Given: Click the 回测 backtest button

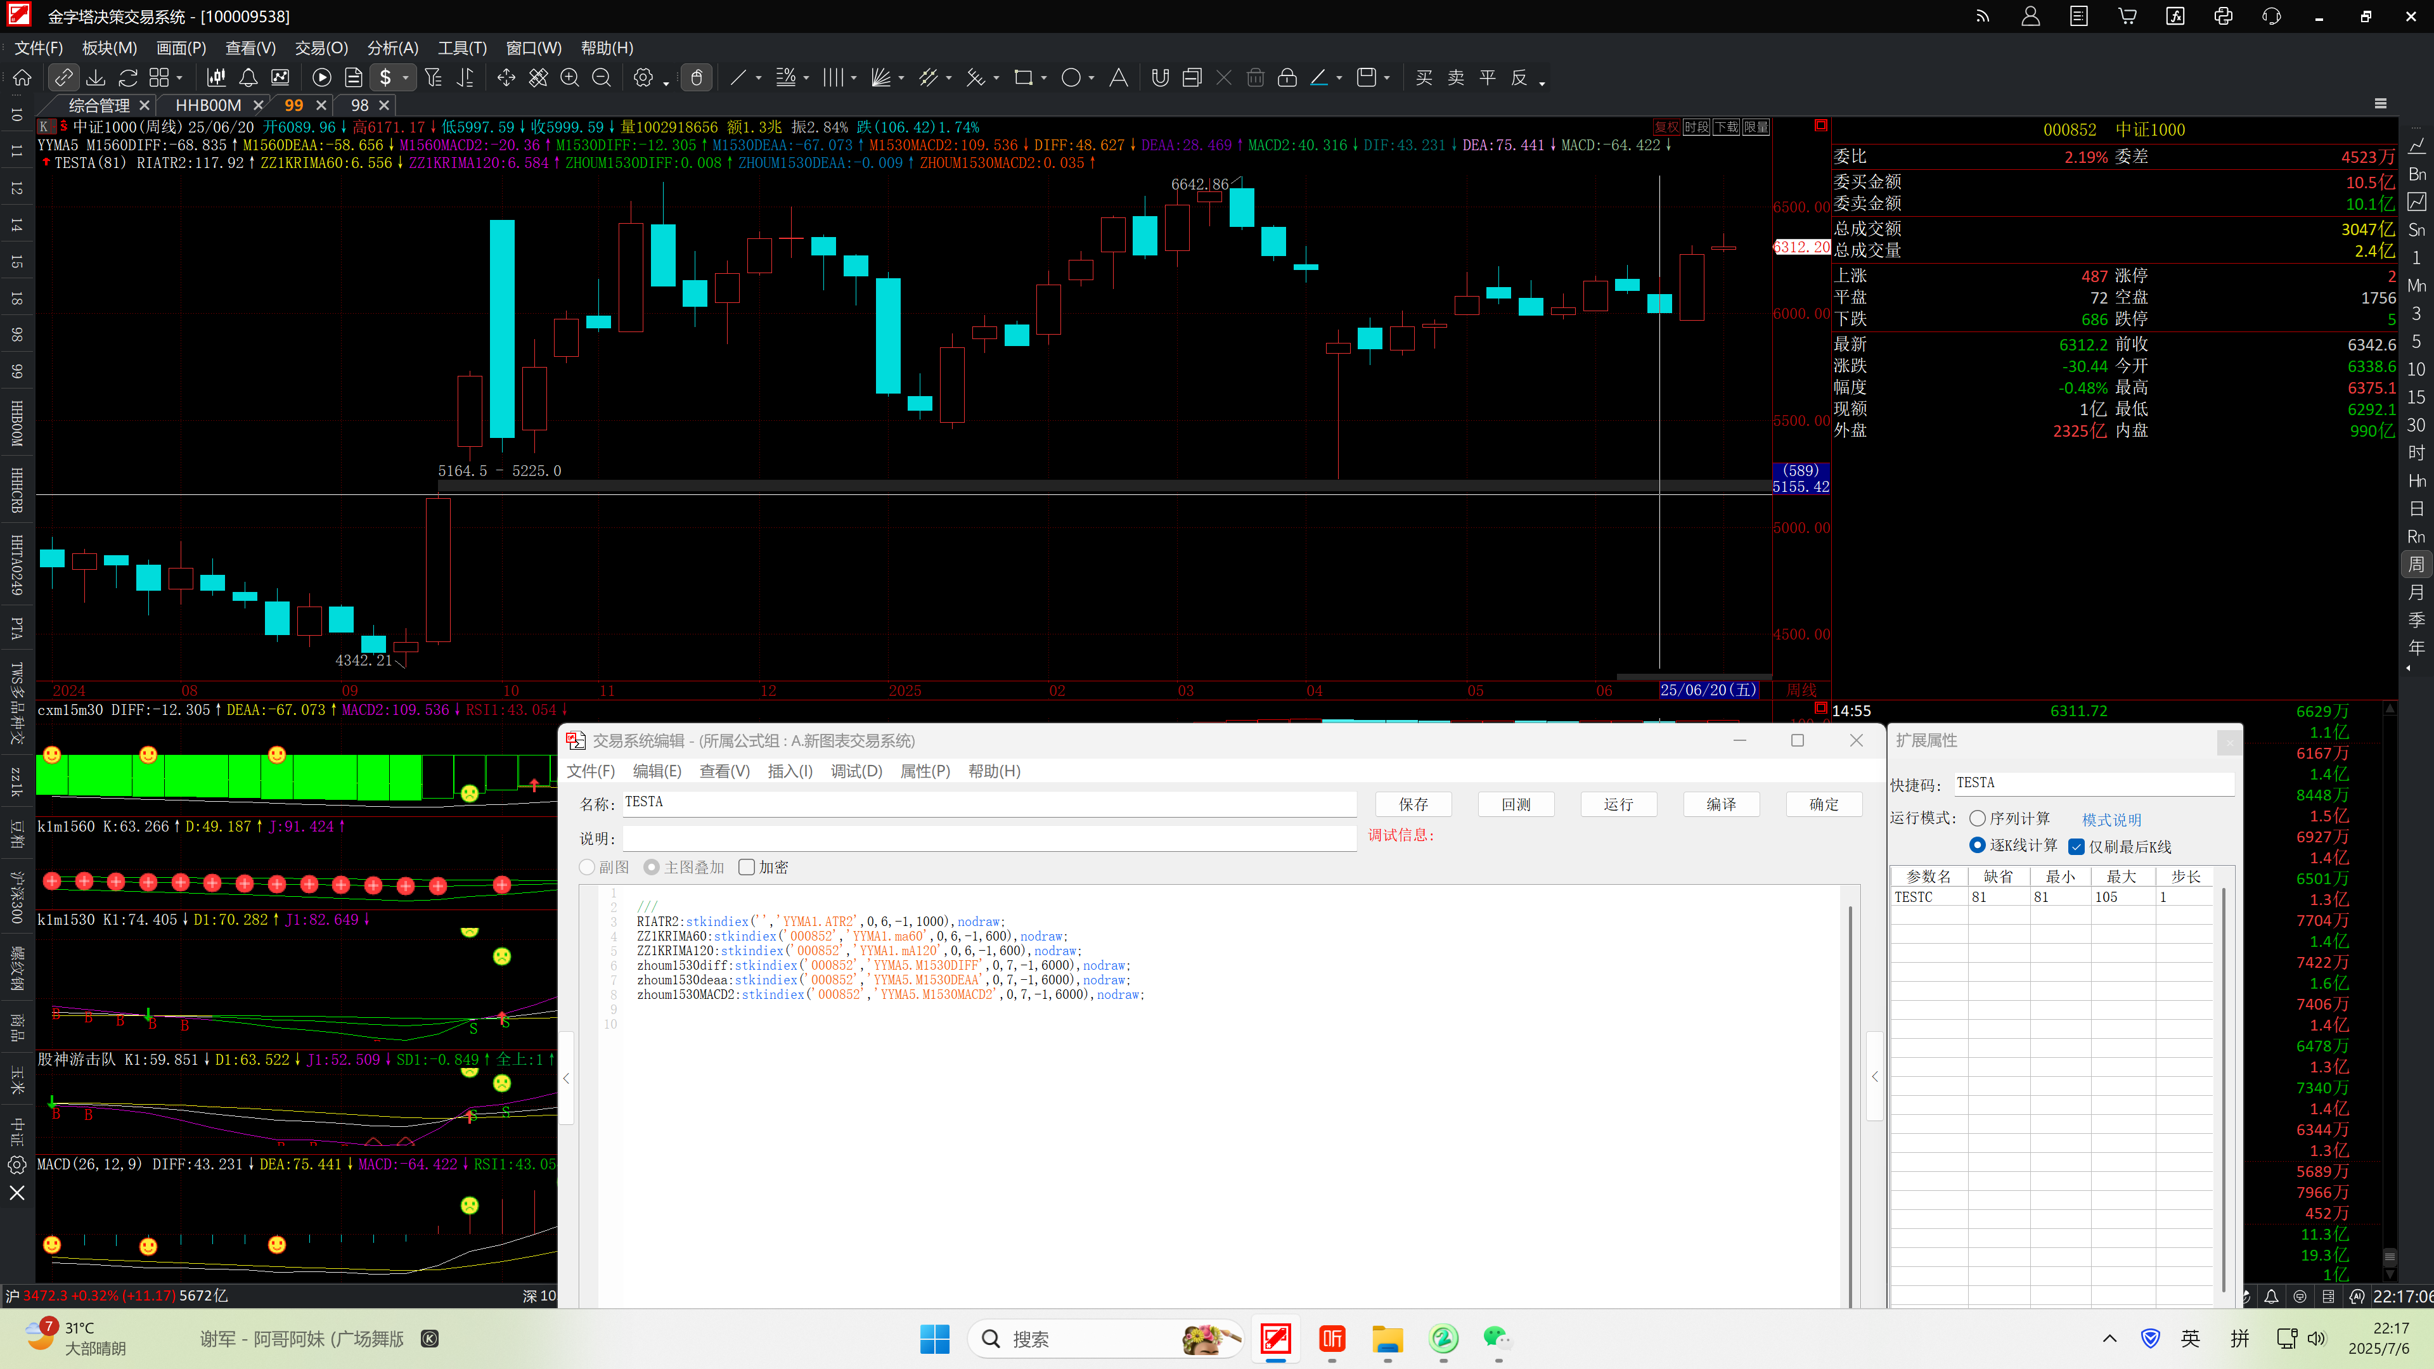Looking at the screenshot, I should 1516,804.
